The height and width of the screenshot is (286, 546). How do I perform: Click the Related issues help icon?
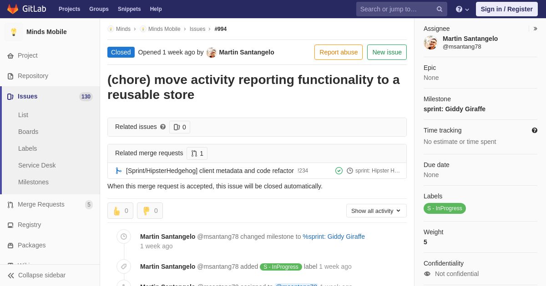click(x=163, y=127)
